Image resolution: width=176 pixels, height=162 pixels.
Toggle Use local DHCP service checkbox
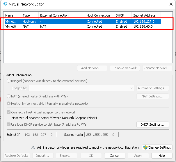click(x=8, y=124)
